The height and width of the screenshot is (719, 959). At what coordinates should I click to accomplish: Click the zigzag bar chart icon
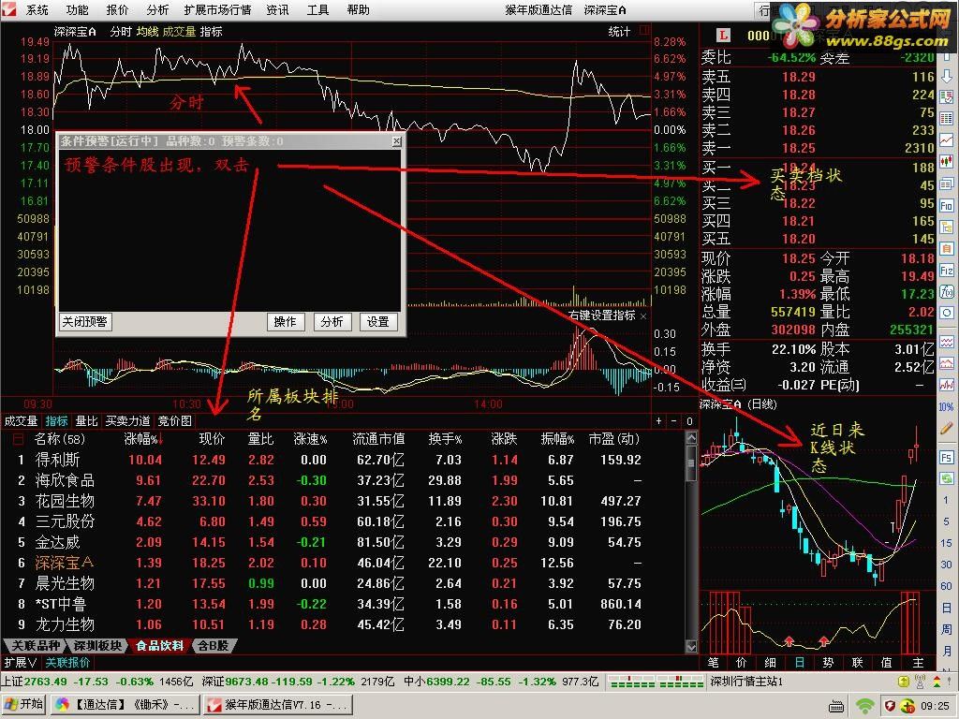946,385
